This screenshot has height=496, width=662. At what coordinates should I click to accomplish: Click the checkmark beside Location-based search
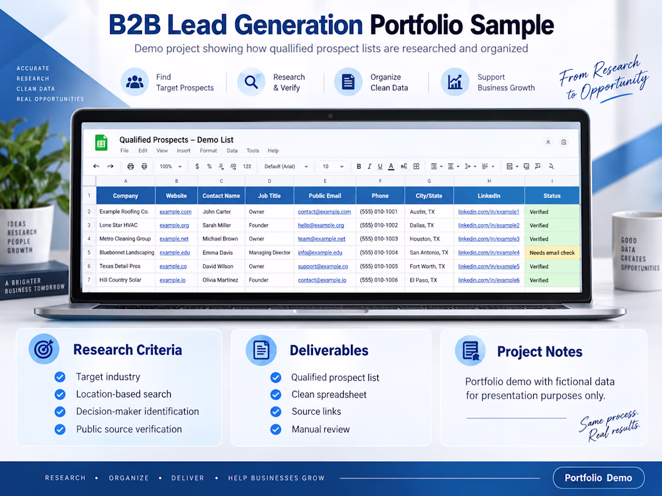click(60, 394)
